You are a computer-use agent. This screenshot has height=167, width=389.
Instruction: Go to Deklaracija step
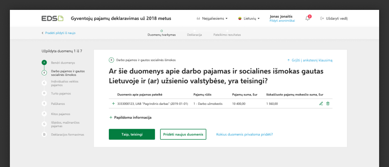194,35
